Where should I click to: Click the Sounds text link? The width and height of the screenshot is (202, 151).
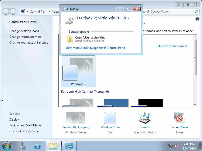[145, 127]
